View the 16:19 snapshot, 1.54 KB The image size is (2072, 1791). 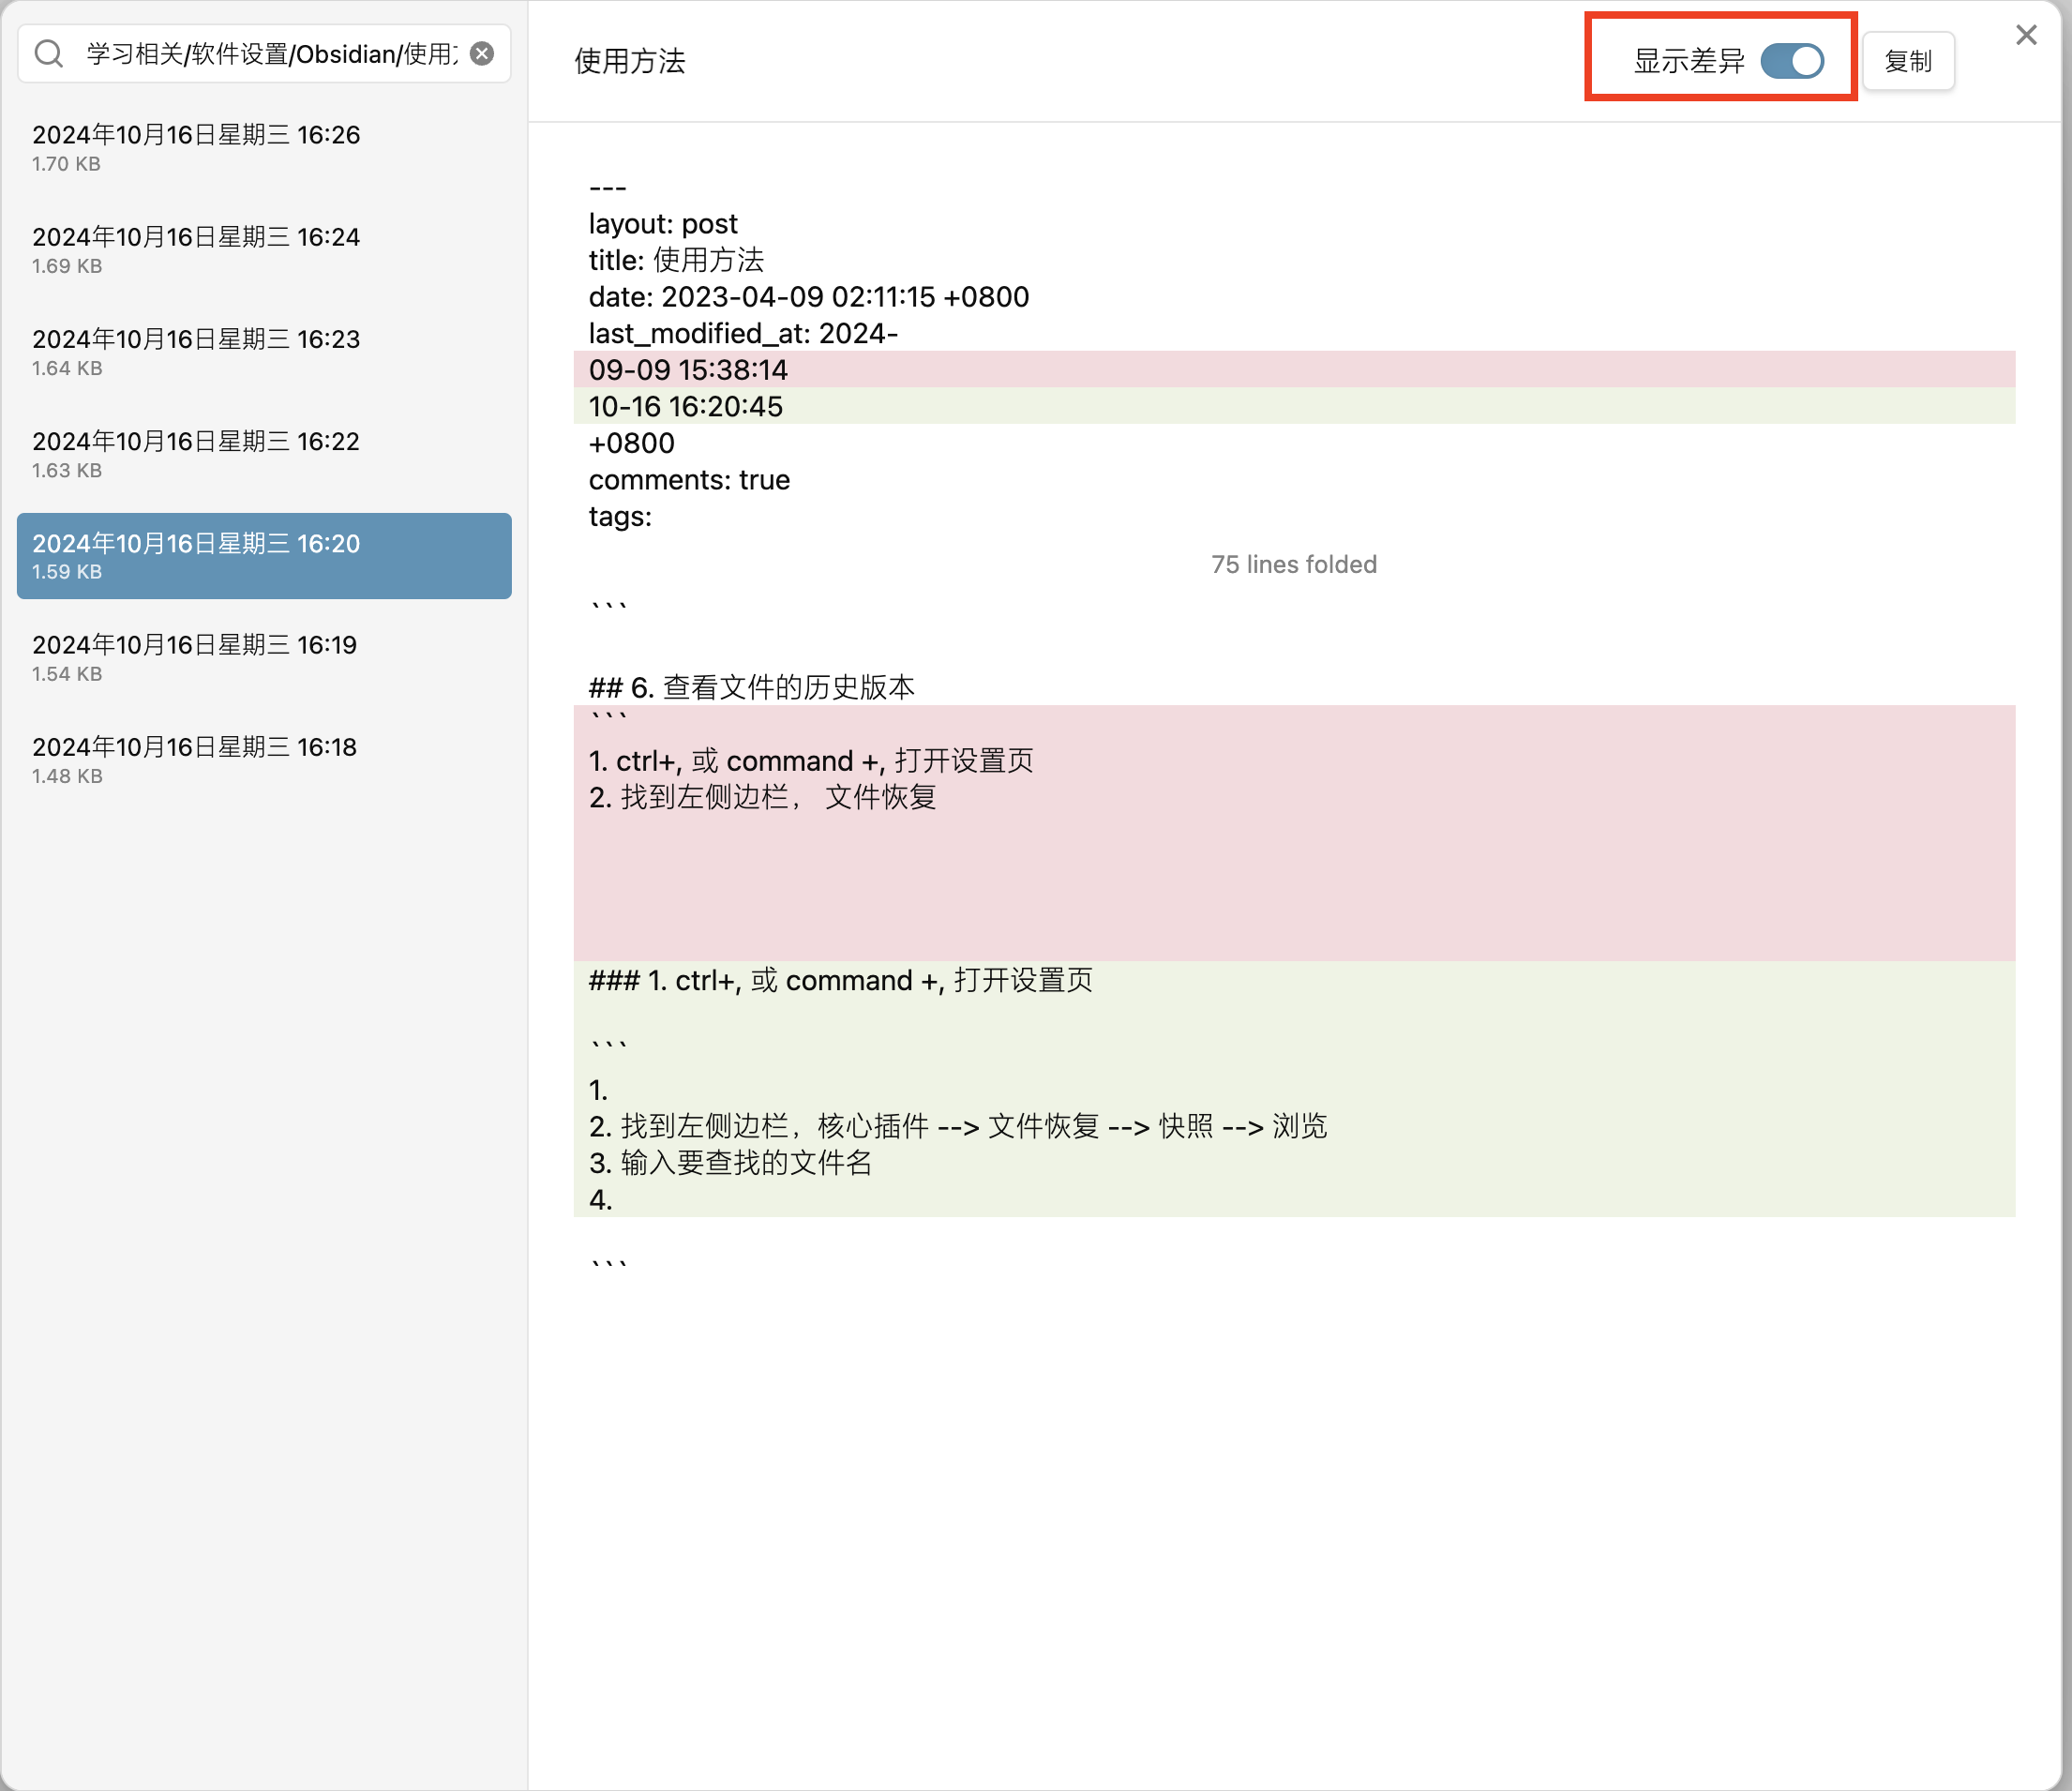point(264,658)
